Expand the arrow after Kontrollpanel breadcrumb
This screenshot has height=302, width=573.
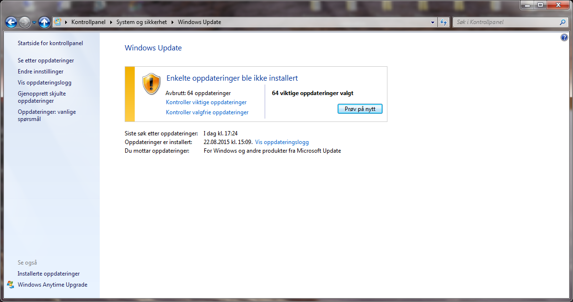coord(111,23)
